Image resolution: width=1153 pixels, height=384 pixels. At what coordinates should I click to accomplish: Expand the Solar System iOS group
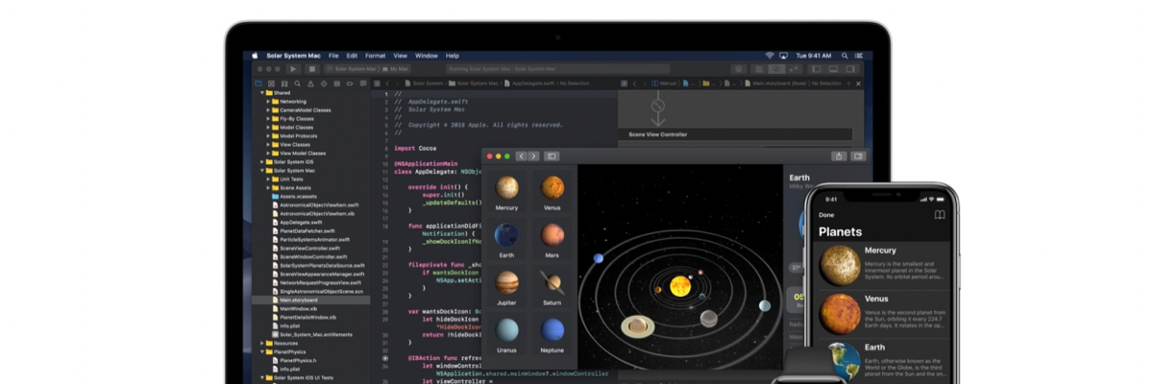pos(261,162)
